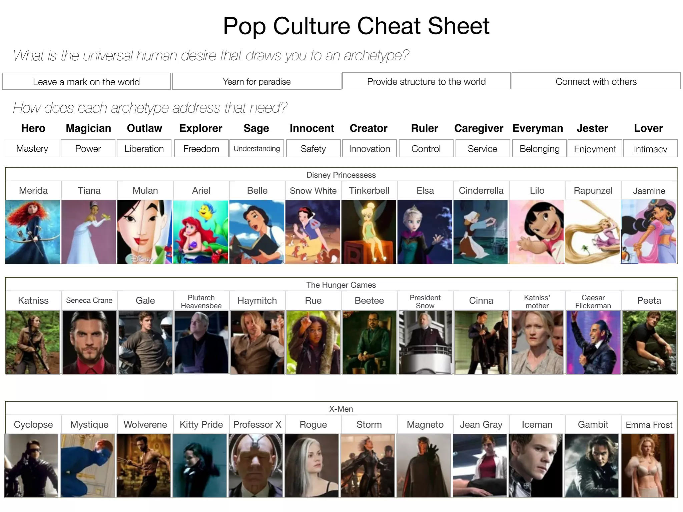Click the Jasmine picture

point(649,232)
